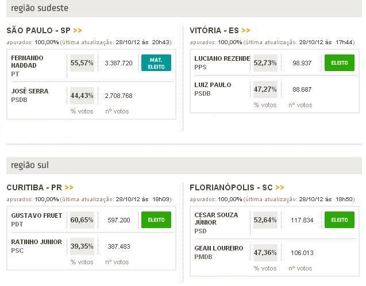This screenshot has height=286, width=366.
Task: Click the MAT. ELEITO badge for Haddad
Action: (156, 63)
